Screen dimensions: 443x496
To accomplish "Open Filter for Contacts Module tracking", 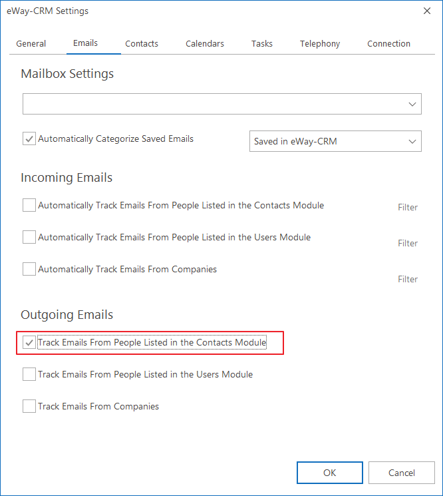I will click(x=408, y=207).
